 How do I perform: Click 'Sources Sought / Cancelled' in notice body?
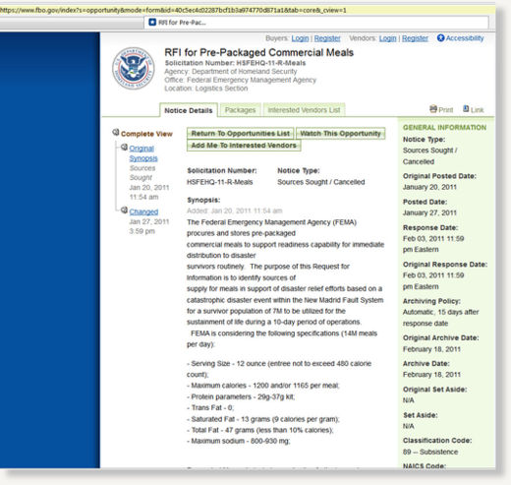[x=320, y=182]
